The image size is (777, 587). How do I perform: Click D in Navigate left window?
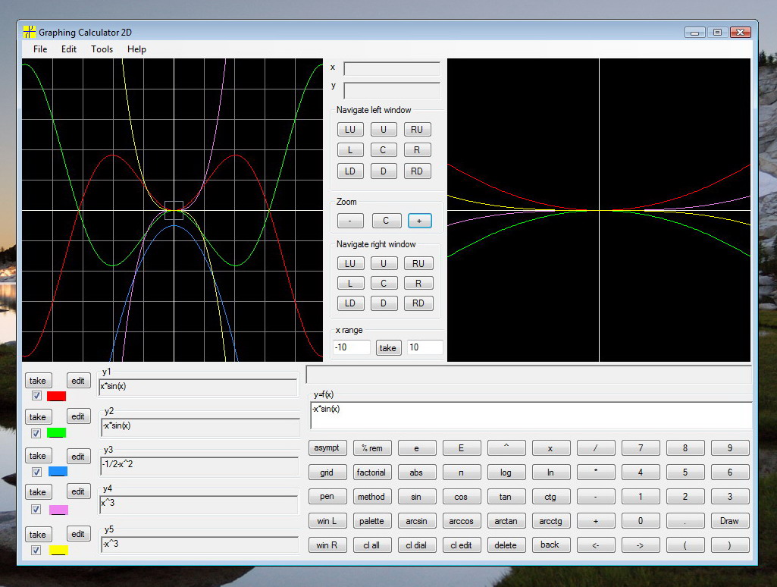384,171
